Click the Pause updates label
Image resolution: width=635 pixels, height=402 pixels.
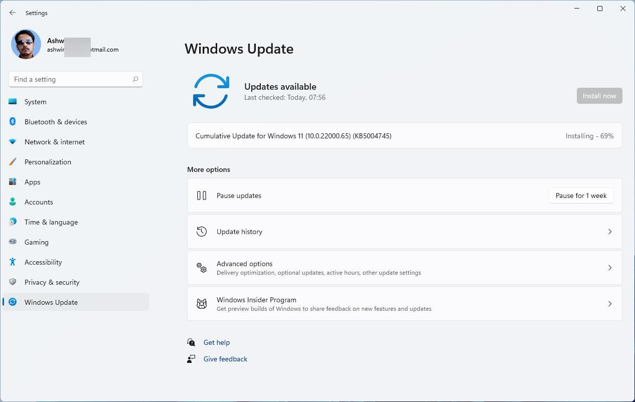click(x=239, y=195)
